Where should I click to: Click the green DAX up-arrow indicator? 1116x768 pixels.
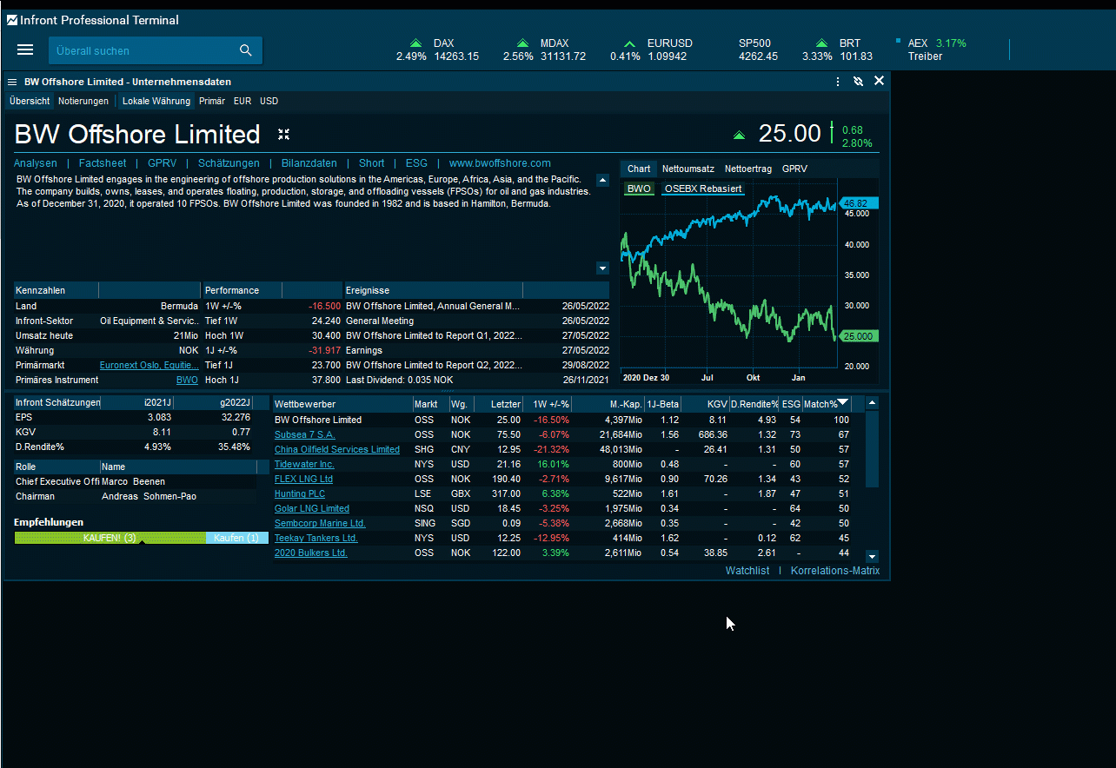415,43
